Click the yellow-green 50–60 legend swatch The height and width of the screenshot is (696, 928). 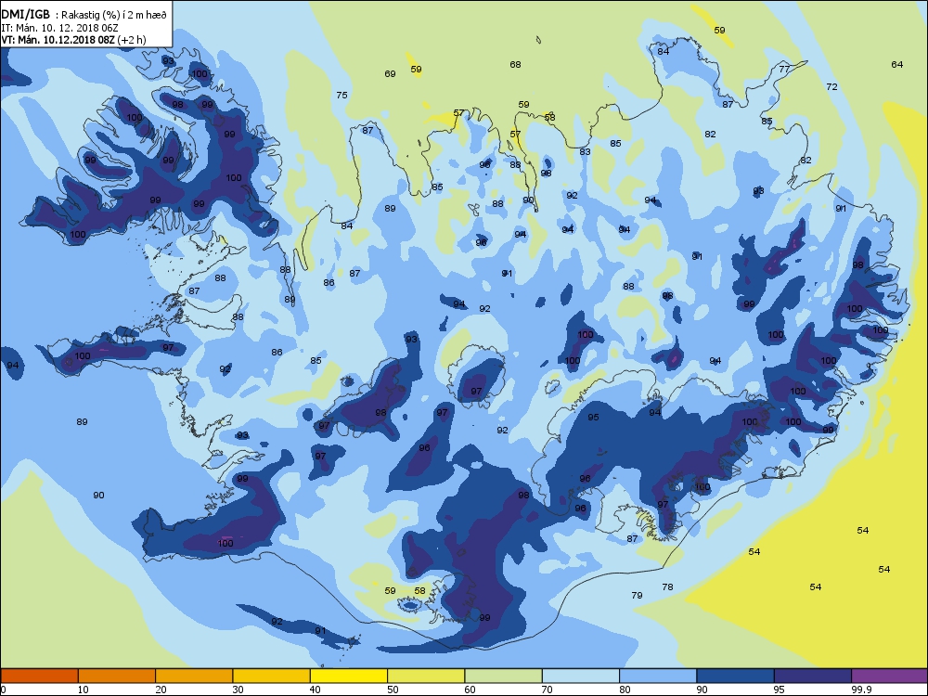426,676
